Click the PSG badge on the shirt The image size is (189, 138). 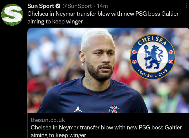pos(114,109)
